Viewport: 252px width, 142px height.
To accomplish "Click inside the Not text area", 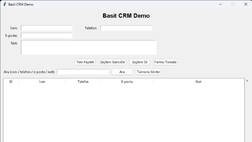I will (89, 47).
